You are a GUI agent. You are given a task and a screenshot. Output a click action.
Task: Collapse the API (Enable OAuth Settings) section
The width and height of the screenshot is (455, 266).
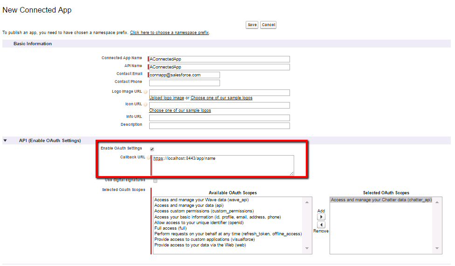tap(5, 141)
